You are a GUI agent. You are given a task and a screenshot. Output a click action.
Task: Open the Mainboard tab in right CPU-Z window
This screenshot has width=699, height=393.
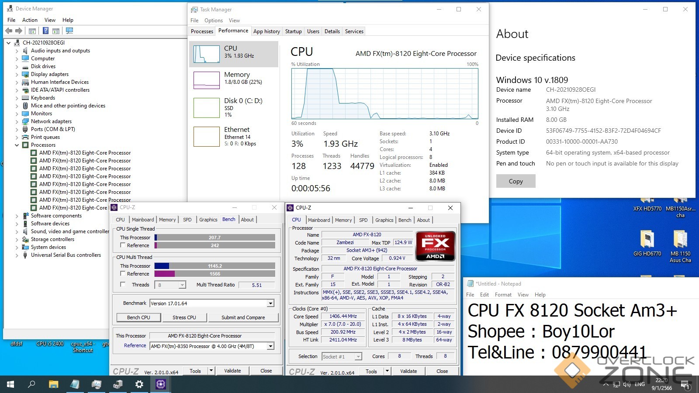click(319, 220)
